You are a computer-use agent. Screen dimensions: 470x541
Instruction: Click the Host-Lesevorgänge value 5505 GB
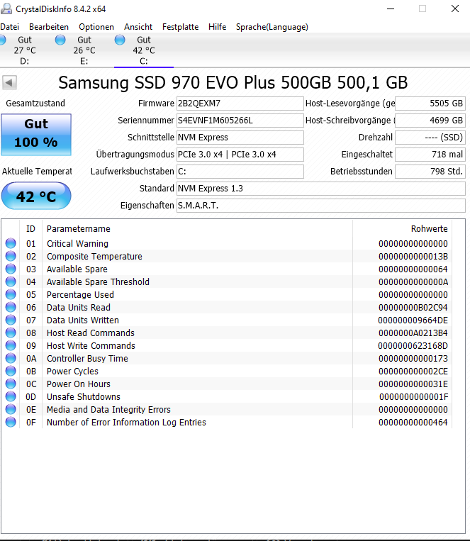(430, 104)
